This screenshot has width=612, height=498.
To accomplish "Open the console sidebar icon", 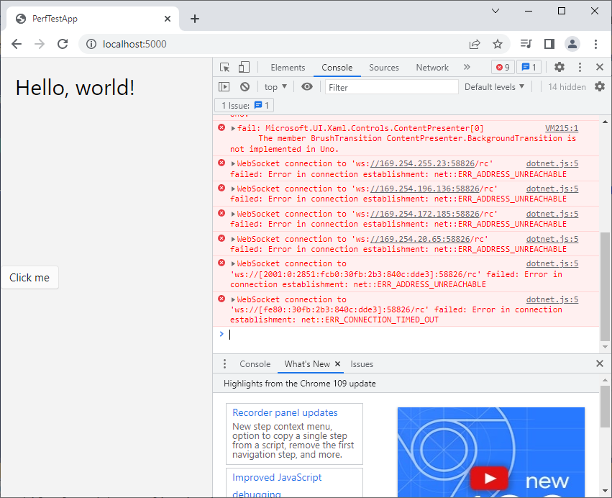I will click(224, 86).
